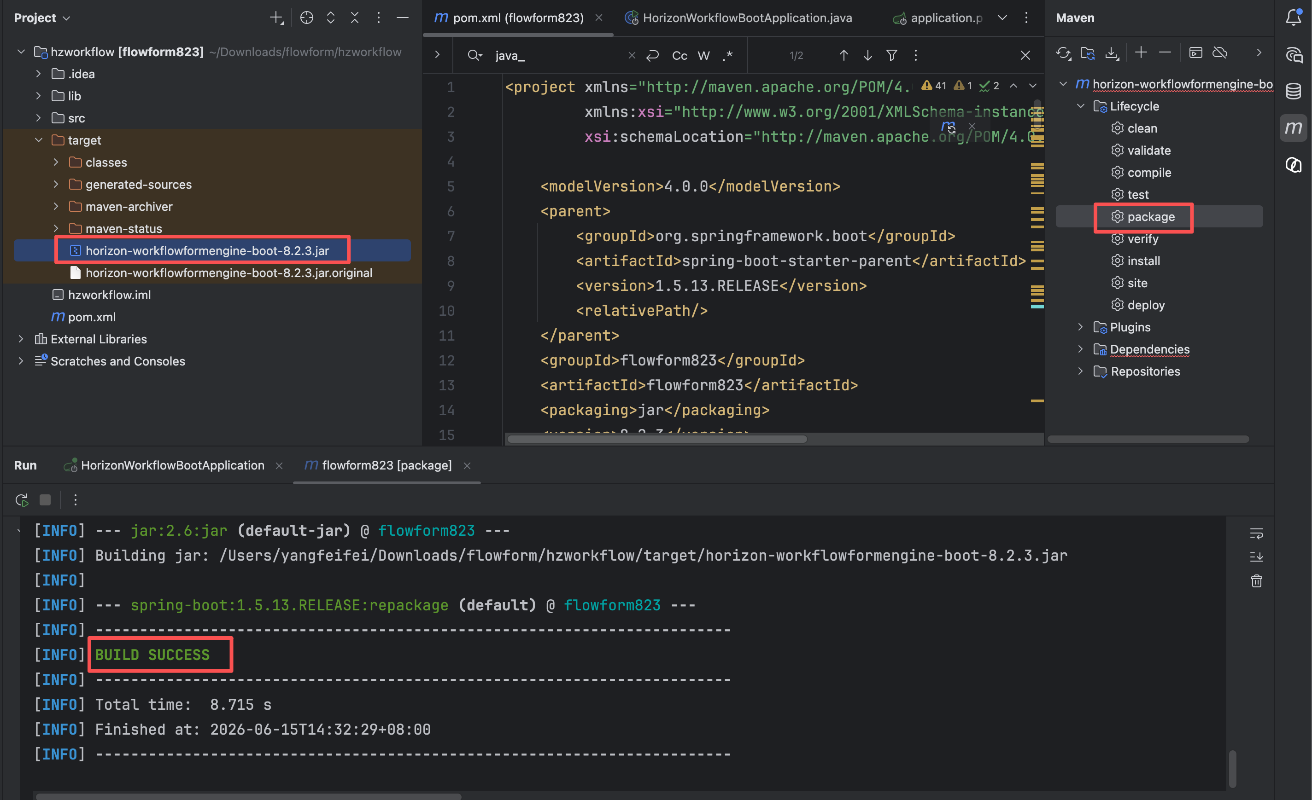Open the application.p editor tab
This screenshot has width=1312, height=800.
pos(937,18)
